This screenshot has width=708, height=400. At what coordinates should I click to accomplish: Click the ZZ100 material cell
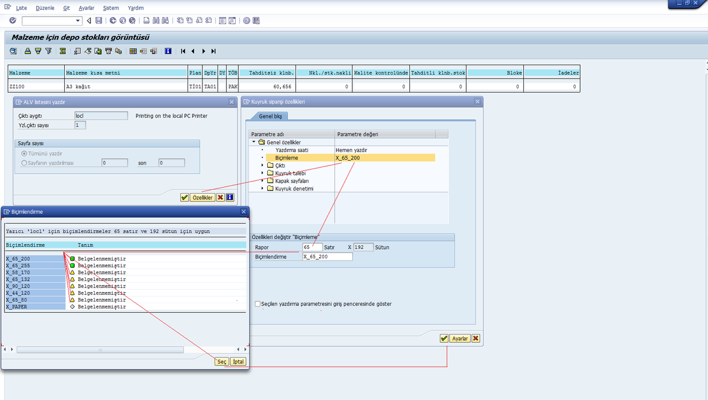point(36,86)
